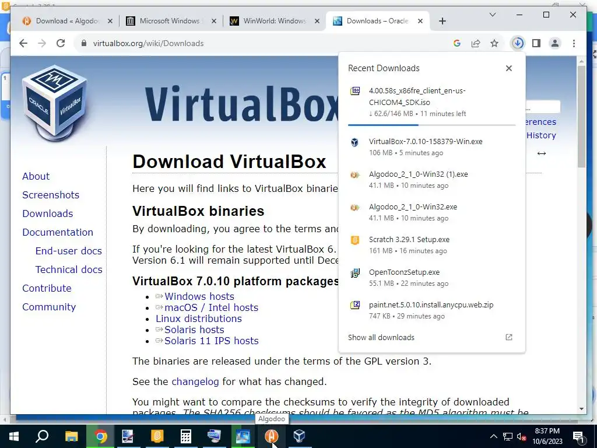597x448 pixels.
Task: Open the Windows Start menu
Action: point(14,436)
